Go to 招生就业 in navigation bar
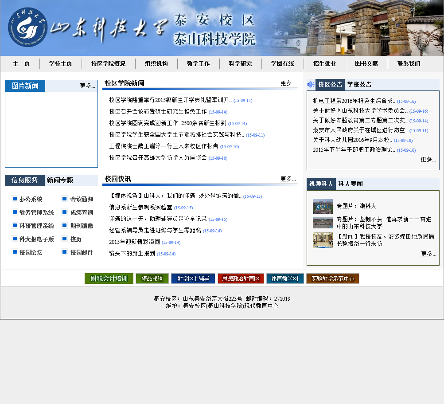Image resolution: width=444 pixels, height=404 pixels. point(324,64)
